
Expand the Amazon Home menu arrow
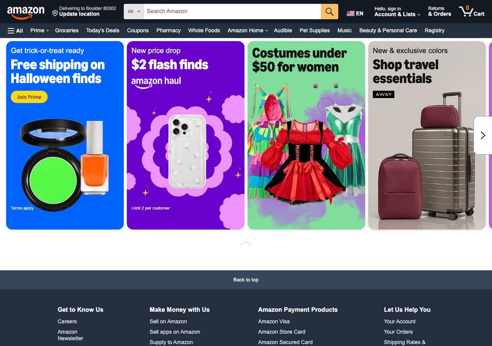(266, 31)
